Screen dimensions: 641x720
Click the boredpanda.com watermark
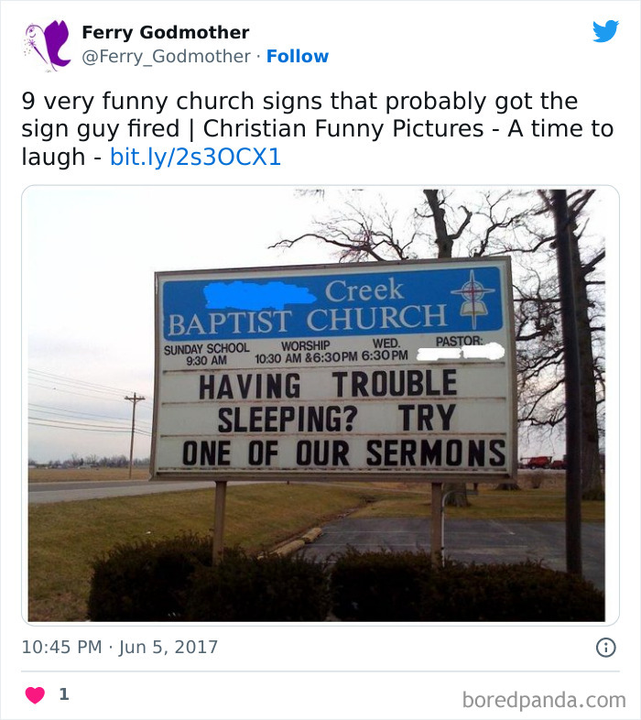544,700
